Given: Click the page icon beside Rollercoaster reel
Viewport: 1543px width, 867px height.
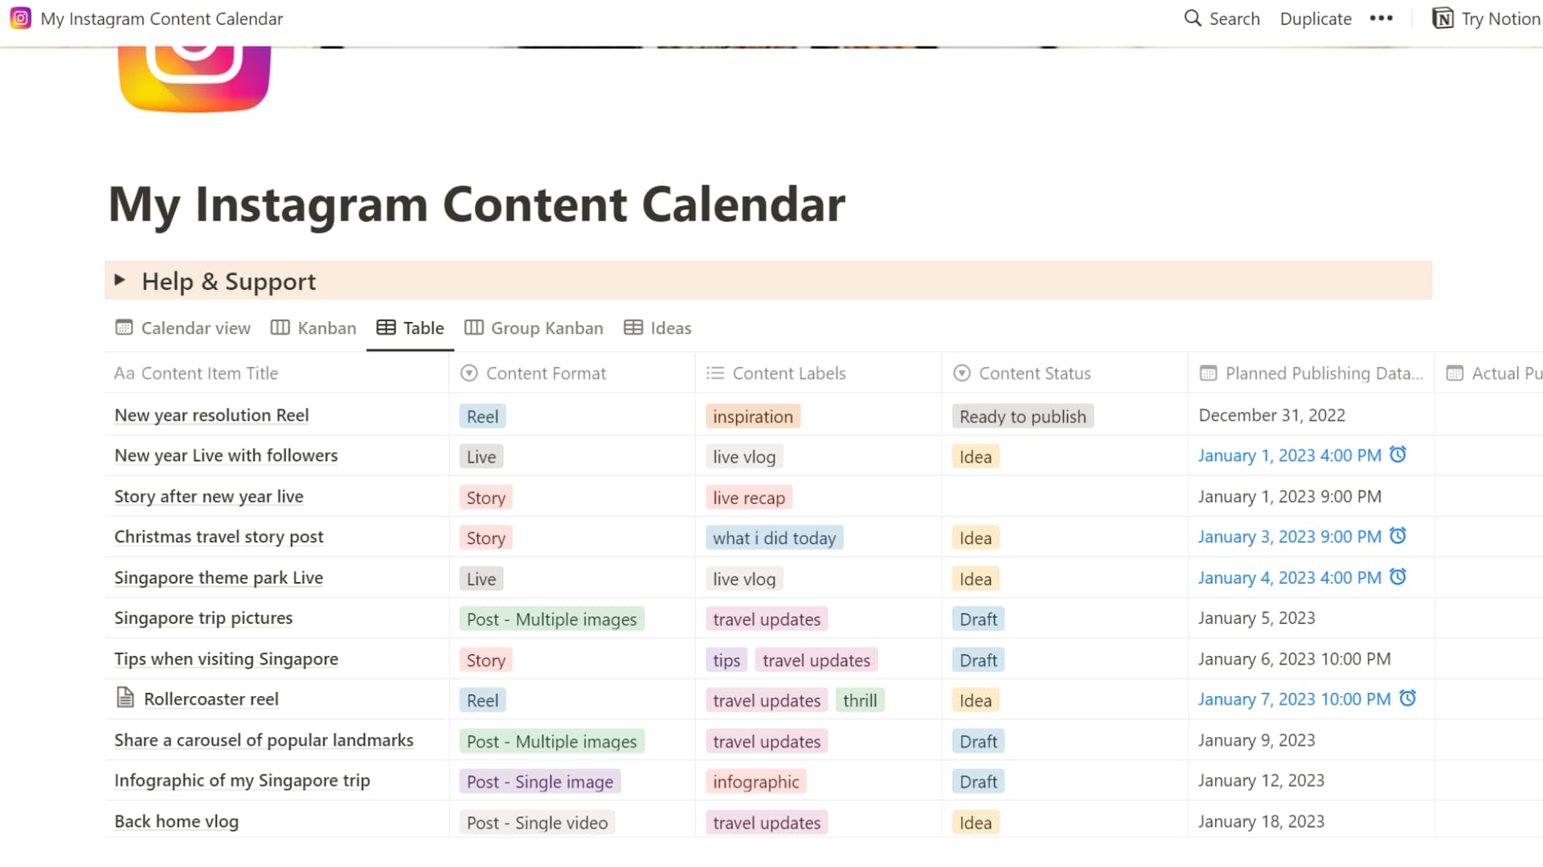Looking at the screenshot, I should click(125, 698).
